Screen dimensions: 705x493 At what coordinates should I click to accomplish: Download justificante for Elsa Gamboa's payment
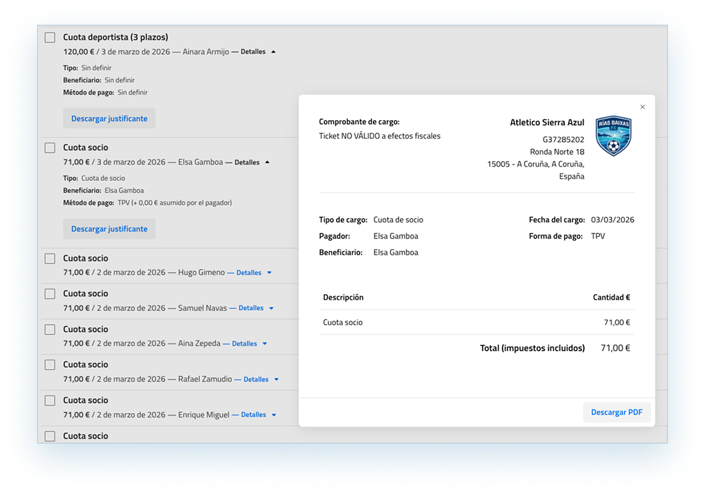(x=109, y=229)
